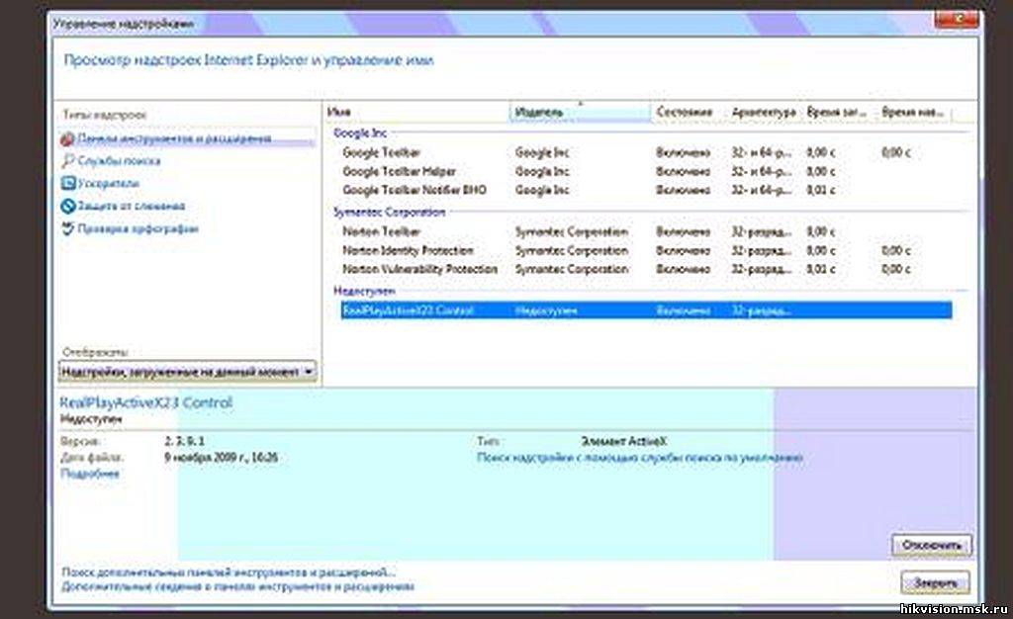1013x619 pixels.
Task: Select the Symantec Corporation group header
Action: tap(389, 212)
